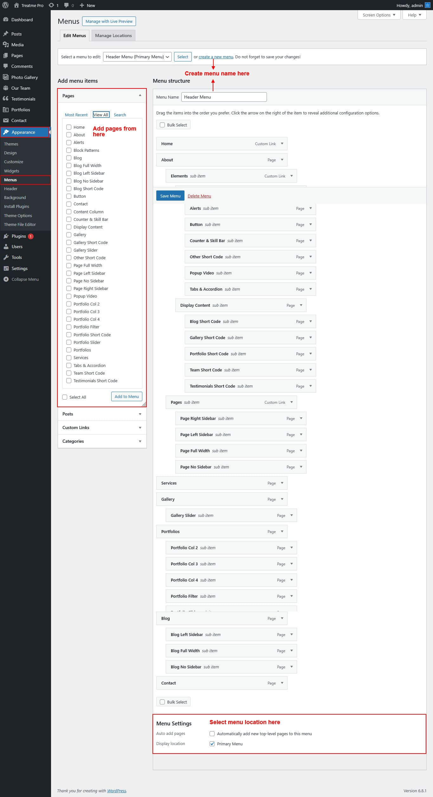Click the updates icon in admin bar

(x=51, y=5)
